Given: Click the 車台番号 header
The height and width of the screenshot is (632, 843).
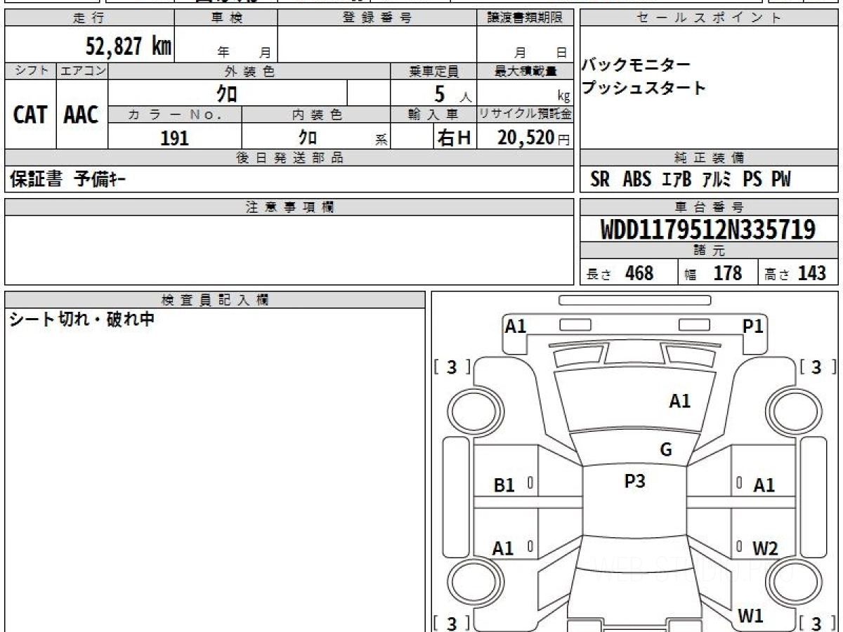Looking at the screenshot, I should click(x=710, y=207).
